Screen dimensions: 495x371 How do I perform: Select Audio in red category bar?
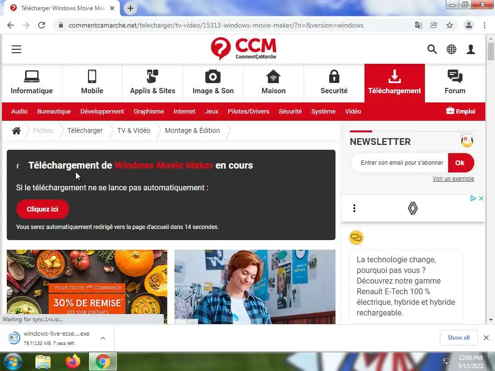19,112
